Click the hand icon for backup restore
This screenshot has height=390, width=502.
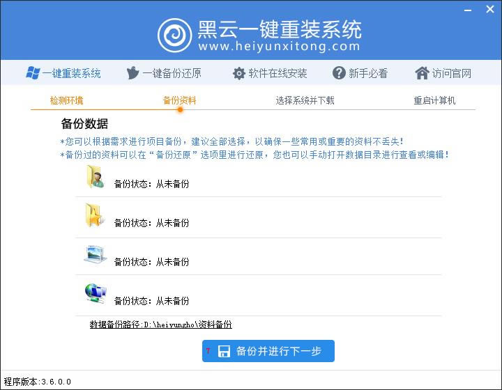tap(132, 73)
